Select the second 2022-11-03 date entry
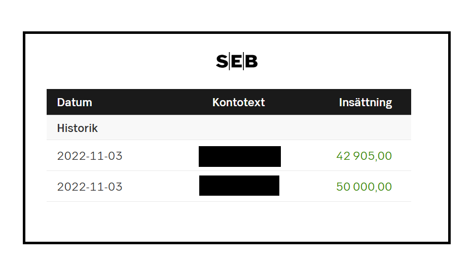Screen dimensions: 472x266 (90, 187)
